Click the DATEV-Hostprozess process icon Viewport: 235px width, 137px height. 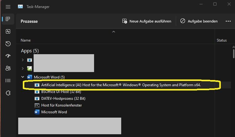pos(37,99)
